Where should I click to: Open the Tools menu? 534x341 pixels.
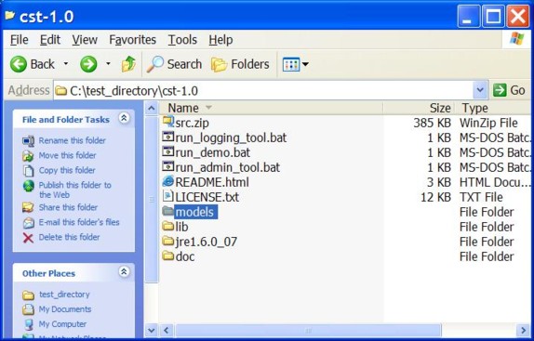(182, 40)
